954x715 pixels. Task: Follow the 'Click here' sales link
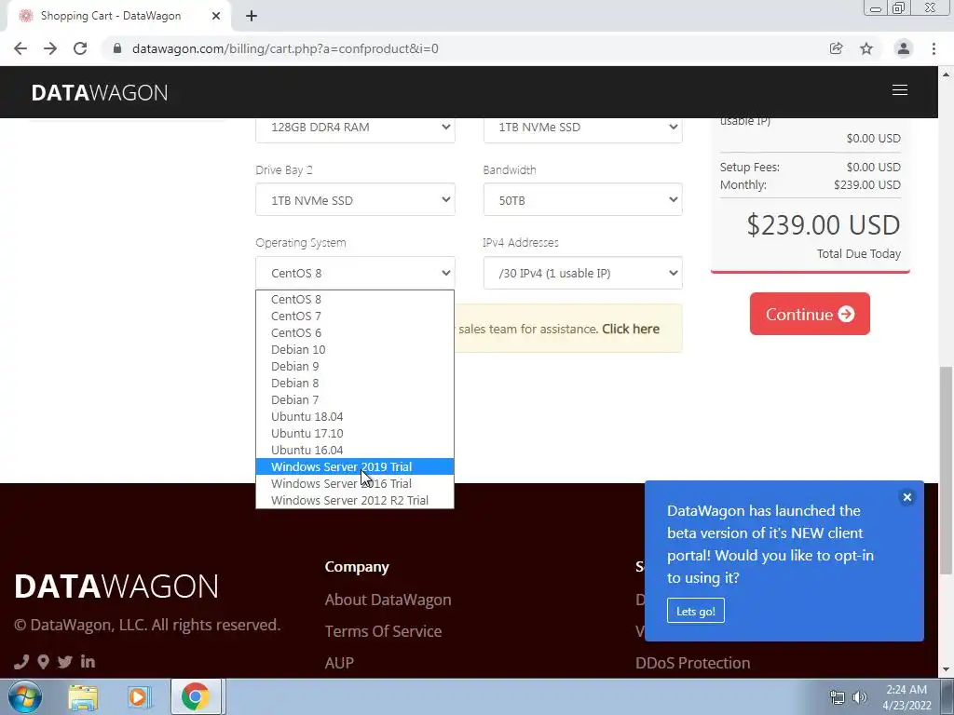(631, 329)
